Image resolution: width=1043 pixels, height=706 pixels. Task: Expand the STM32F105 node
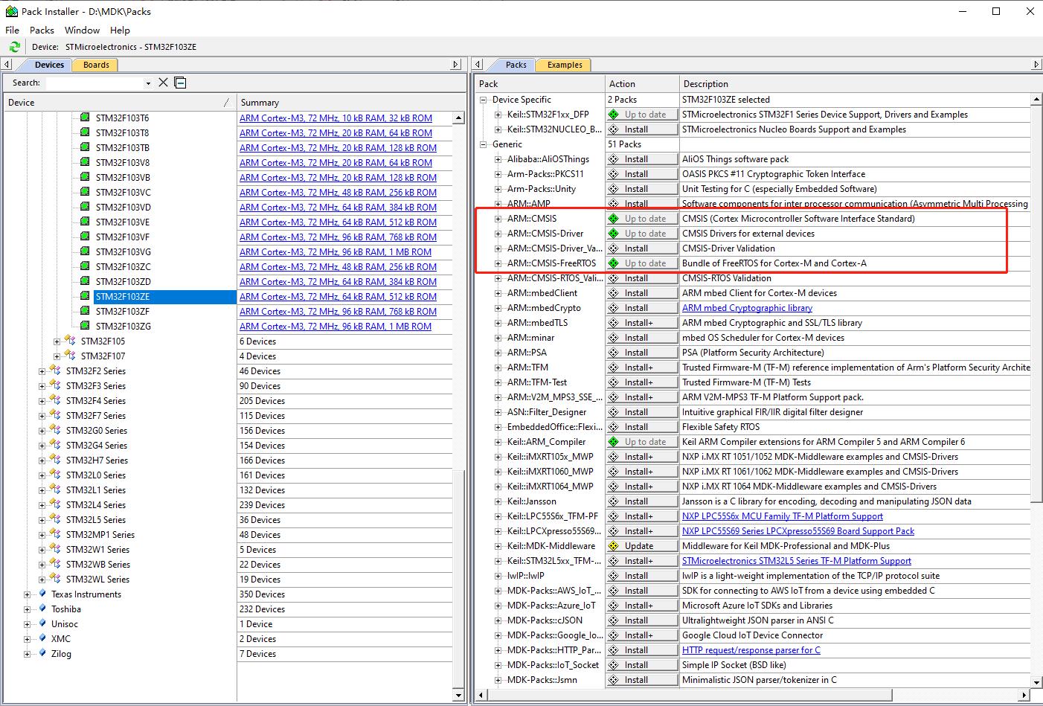coord(57,341)
